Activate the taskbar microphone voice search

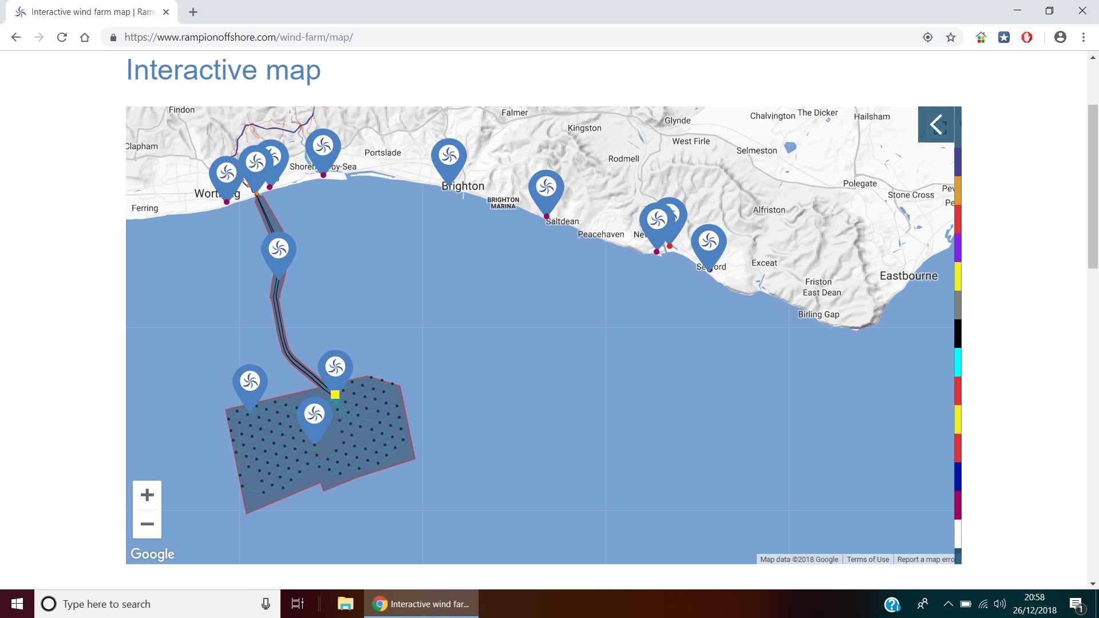tap(266, 604)
